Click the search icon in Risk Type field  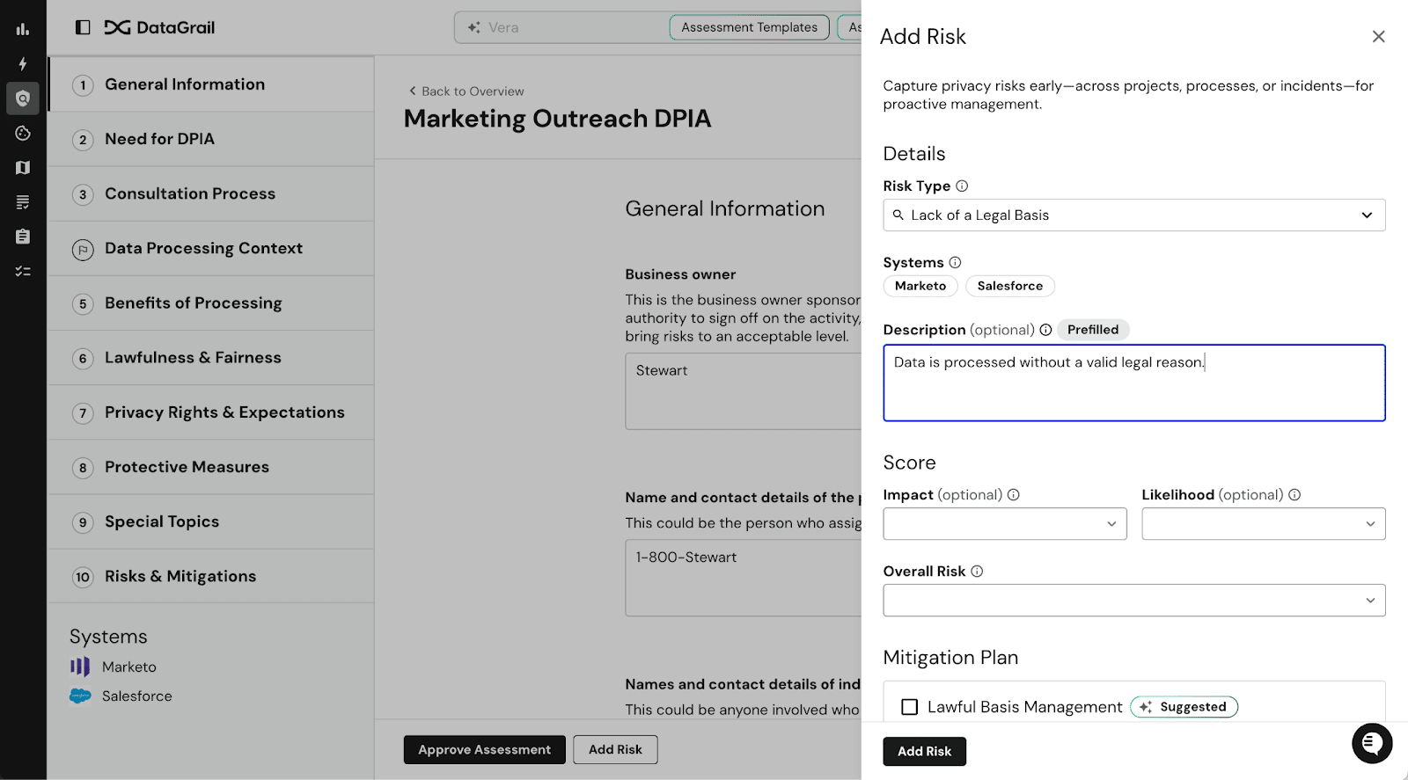pyautogui.click(x=898, y=215)
